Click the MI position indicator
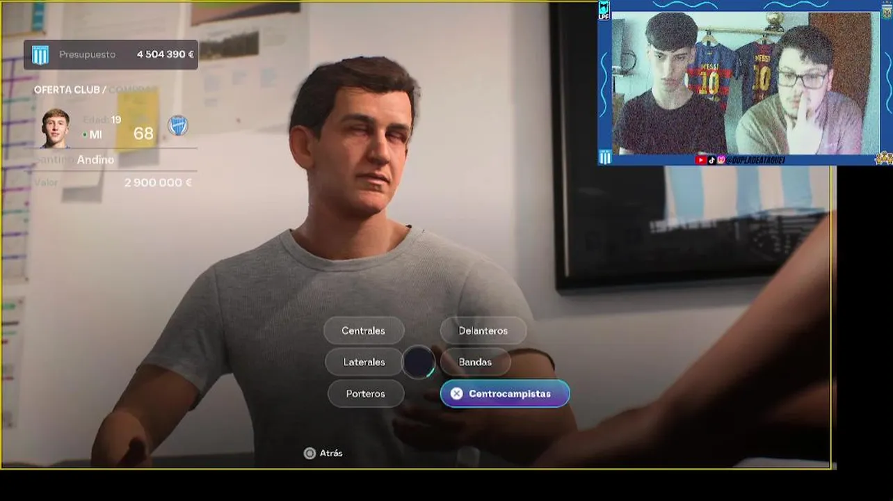 coord(92,134)
